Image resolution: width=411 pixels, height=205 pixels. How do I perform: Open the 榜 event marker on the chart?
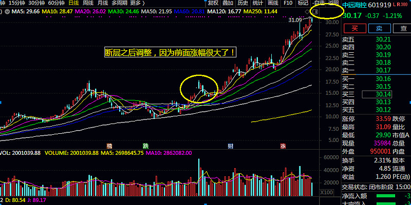pos(109,146)
